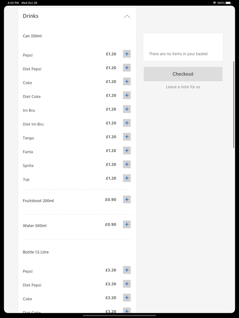Add 1.5 Litre Diet Pepsi bottle
239x318 pixels.
[x=127, y=284]
